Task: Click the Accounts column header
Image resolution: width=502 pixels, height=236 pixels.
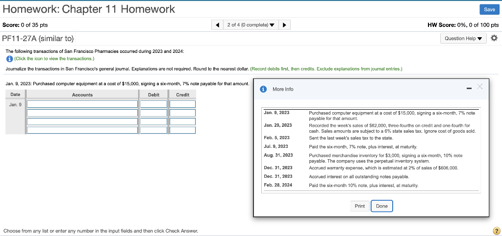Action: click(82, 94)
